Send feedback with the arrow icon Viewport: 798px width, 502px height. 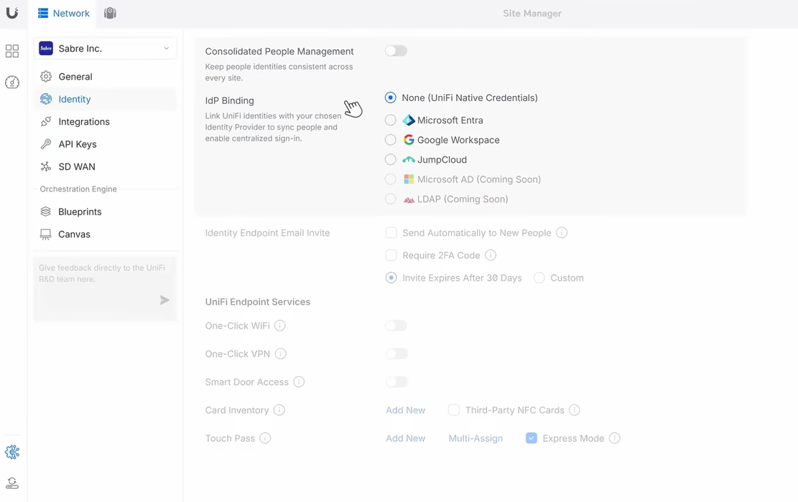[164, 300]
